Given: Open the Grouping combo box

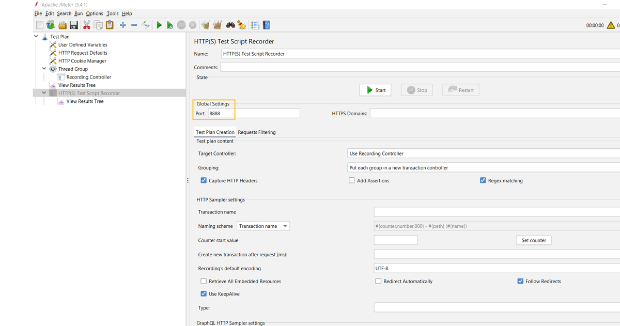Looking at the screenshot, I should pos(484,168).
